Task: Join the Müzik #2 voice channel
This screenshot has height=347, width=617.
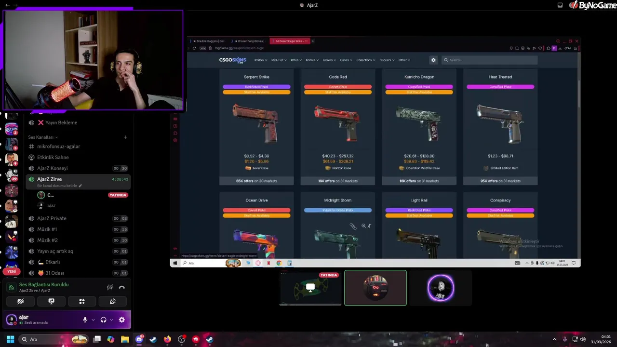Action: point(78,240)
